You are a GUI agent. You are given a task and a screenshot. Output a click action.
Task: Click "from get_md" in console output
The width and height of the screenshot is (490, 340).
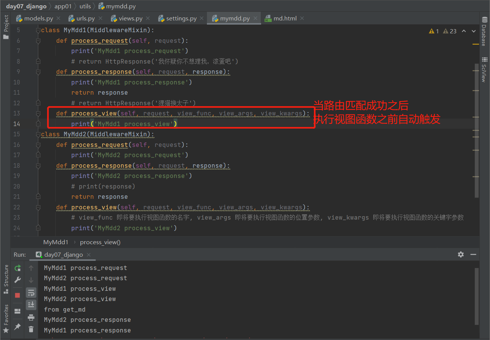tap(65, 309)
